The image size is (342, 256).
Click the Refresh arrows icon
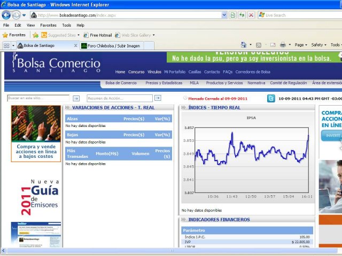click(242, 15)
